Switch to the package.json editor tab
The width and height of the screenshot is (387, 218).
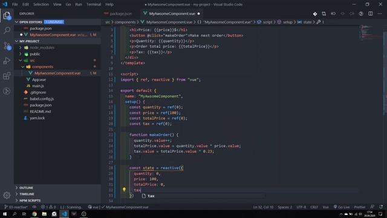(x=120, y=14)
